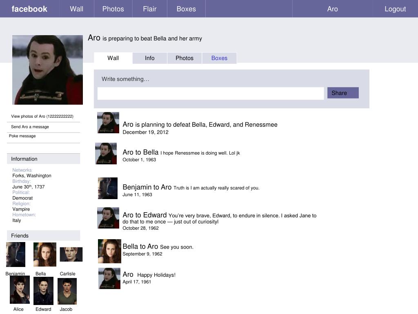
Task: Click the 'October 28, 1962' post date
Action: click(x=140, y=228)
